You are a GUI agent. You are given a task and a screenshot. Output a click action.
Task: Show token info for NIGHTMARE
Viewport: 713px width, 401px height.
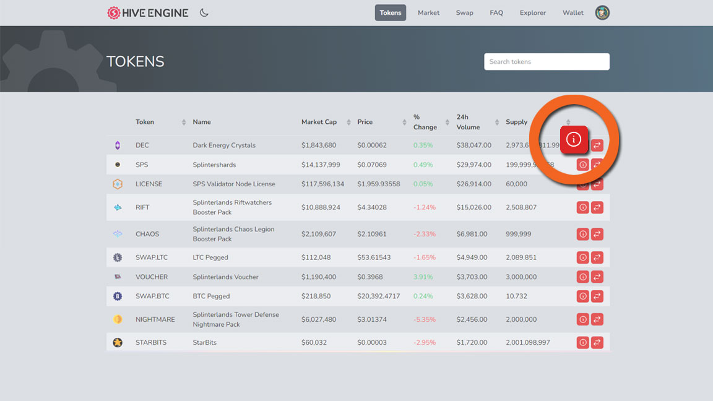click(582, 319)
